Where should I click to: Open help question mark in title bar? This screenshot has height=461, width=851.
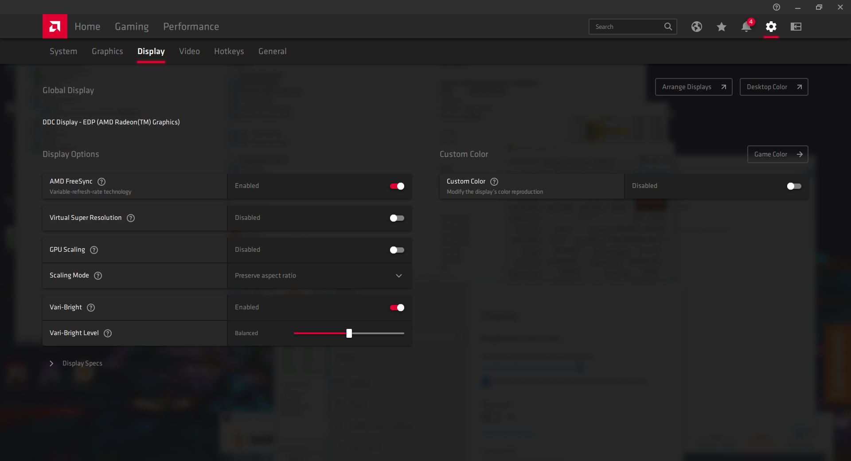tap(777, 7)
